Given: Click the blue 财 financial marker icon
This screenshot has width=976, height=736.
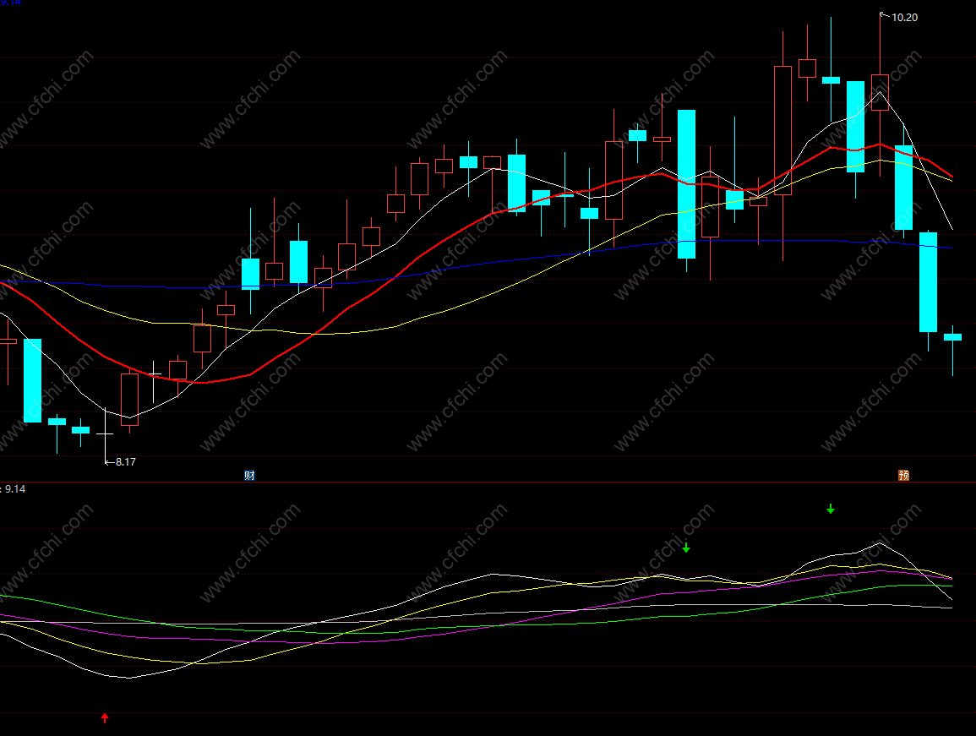Looking at the screenshot, I should click(249, 476).
